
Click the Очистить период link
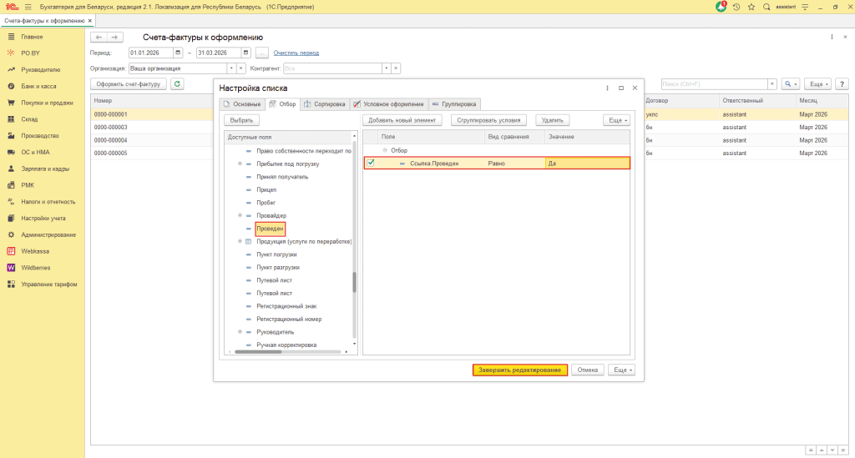coord(296,53)
